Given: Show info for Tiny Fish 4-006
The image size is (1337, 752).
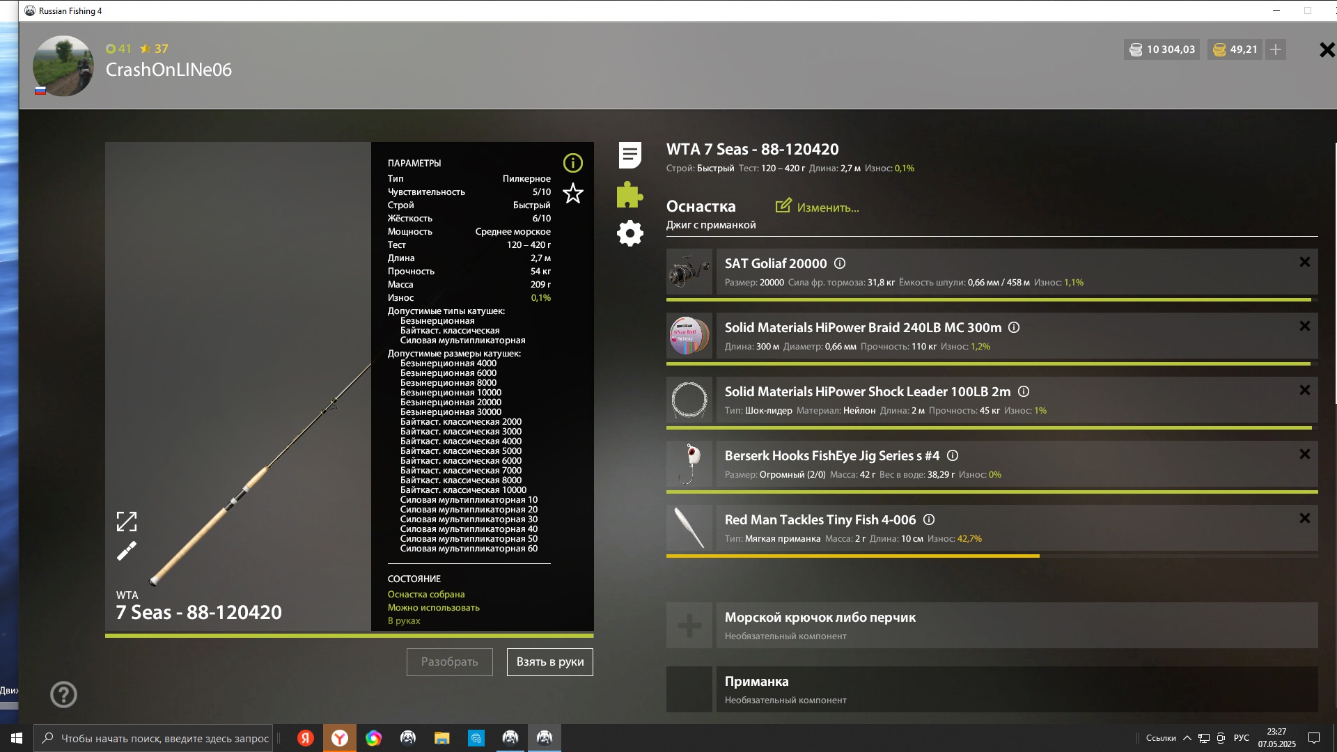Looking at the screenshot, I should coord(929,519).
